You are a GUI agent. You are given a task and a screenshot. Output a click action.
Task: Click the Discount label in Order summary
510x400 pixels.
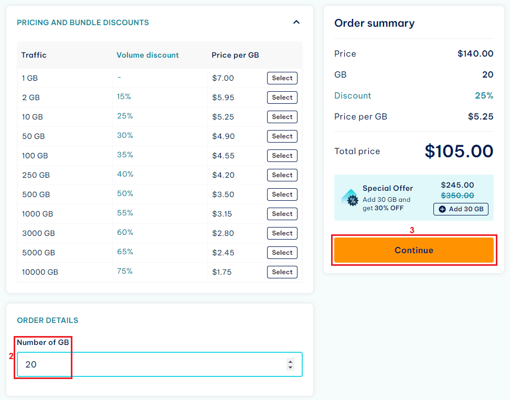[x=353, y=95]
